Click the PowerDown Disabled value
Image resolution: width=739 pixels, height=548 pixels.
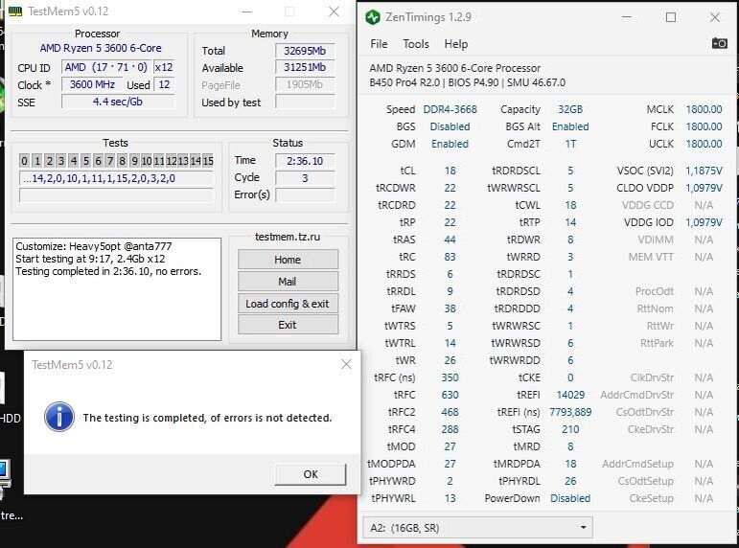[570, 498]
